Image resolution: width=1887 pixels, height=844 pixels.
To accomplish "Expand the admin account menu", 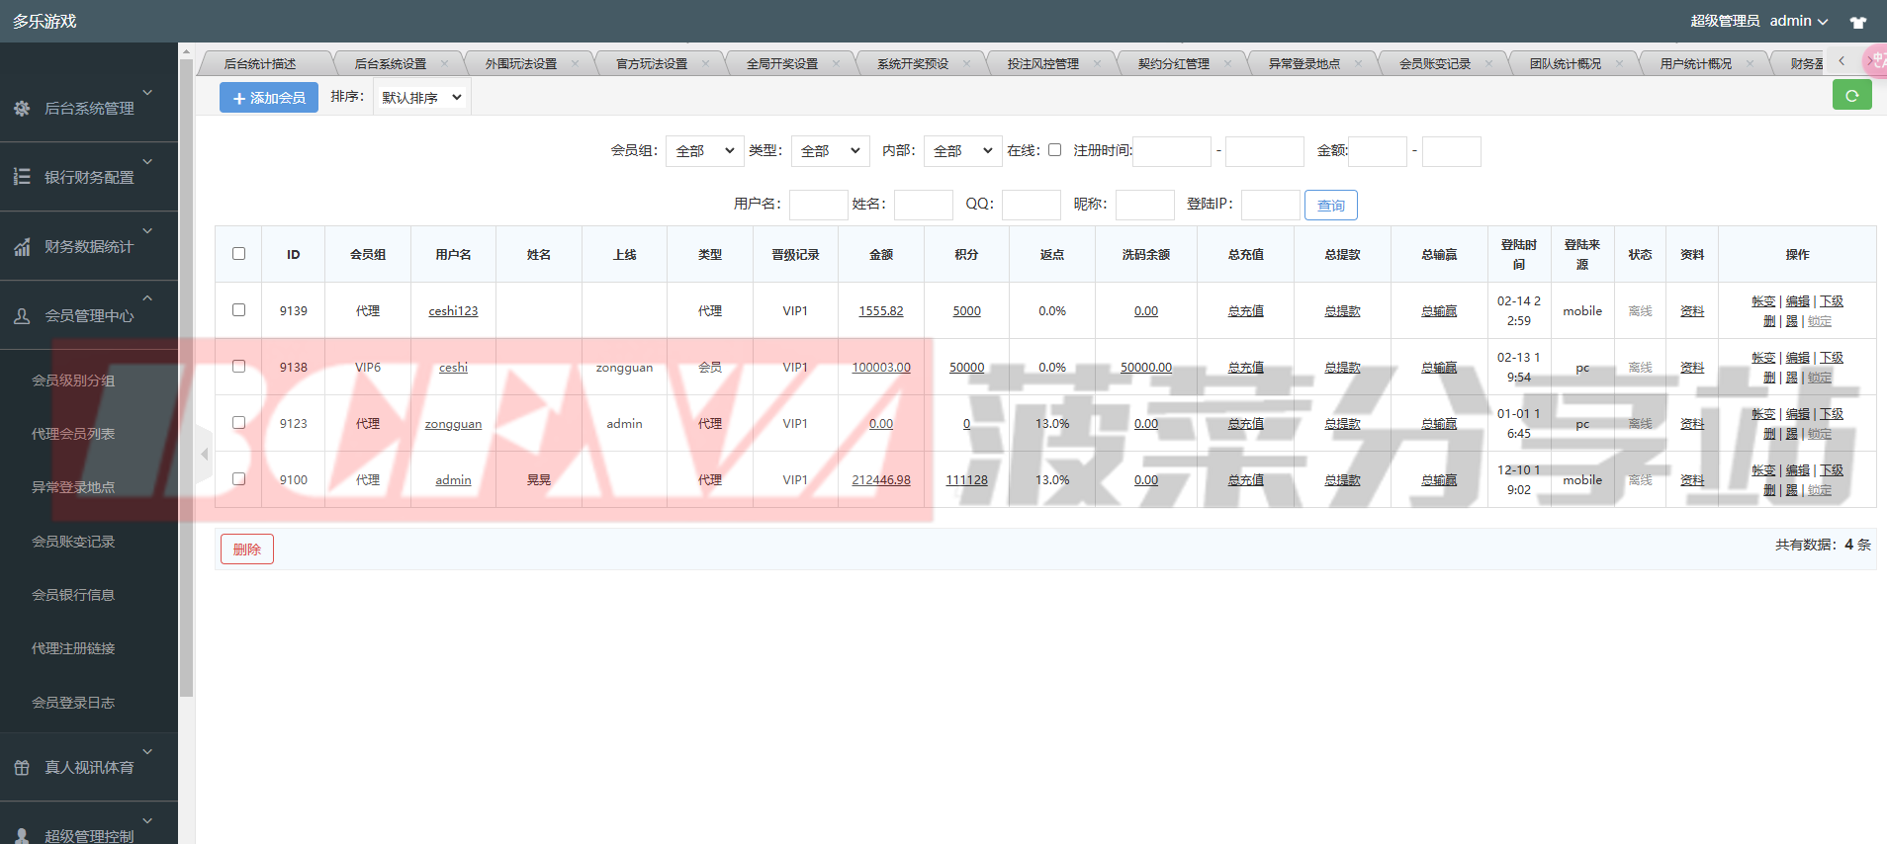I will click(x=1798, y=21).
